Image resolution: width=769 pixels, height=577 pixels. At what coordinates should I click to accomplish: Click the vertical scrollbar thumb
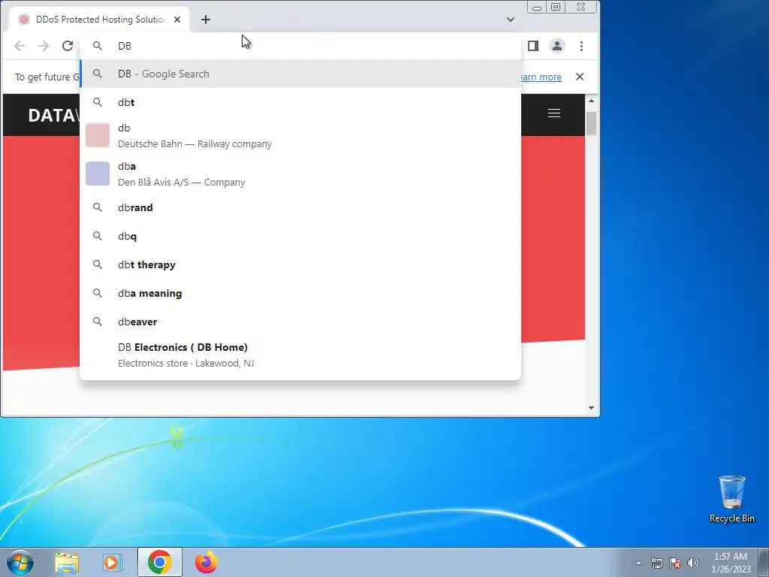tap(591, 123)
